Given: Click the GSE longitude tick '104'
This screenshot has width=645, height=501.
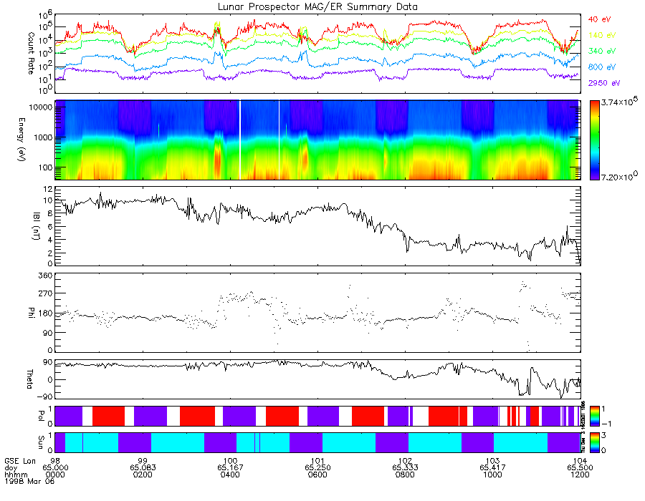Looking at the screenshot, I should (580, 461).
